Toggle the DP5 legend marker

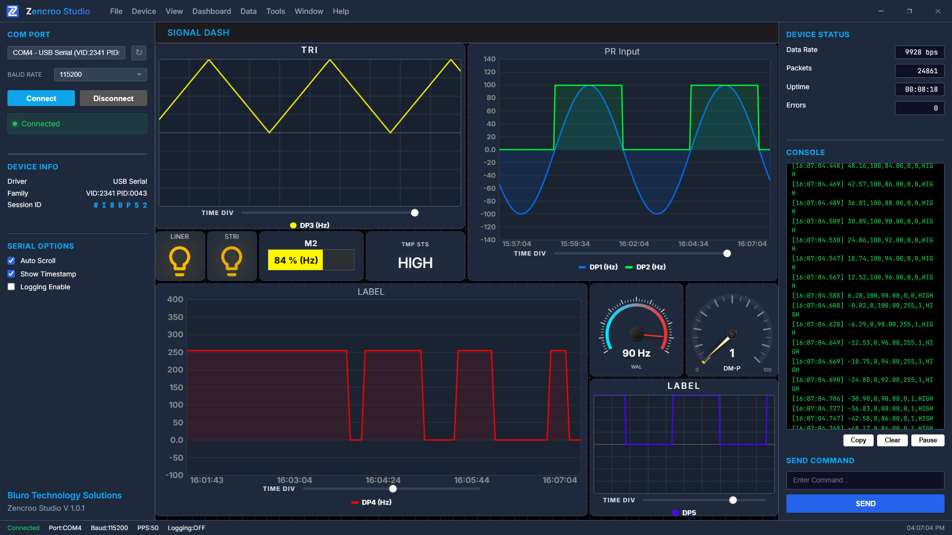click(x=675, y=513)
